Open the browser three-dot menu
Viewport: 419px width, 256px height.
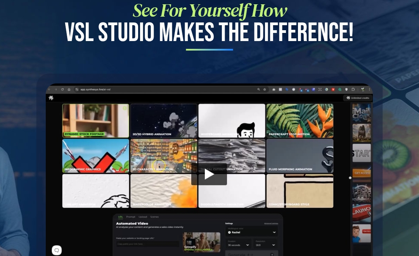coord(369,89)
